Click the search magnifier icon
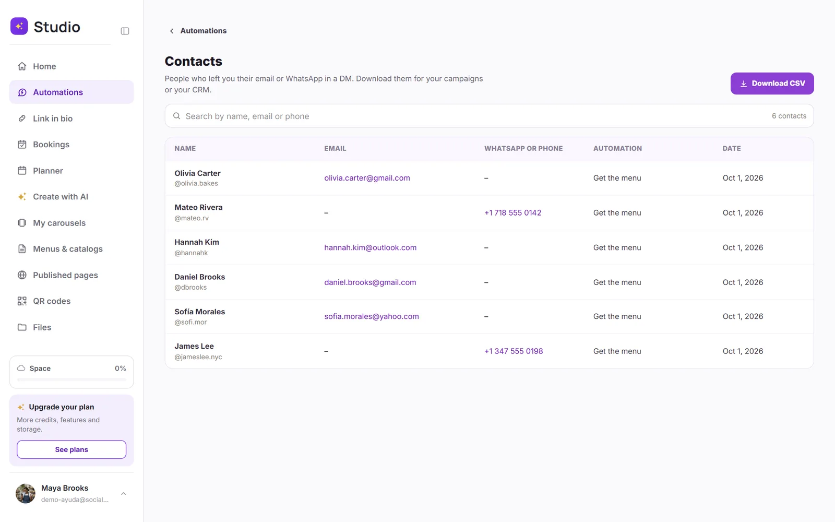This screenshot has height=522, width=835. (177, 116)
